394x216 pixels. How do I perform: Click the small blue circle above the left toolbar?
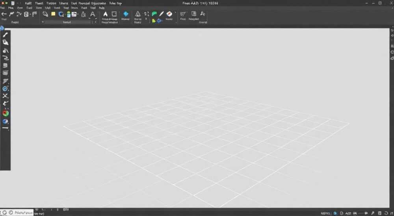pyautogui.click(x=2, y=28)
